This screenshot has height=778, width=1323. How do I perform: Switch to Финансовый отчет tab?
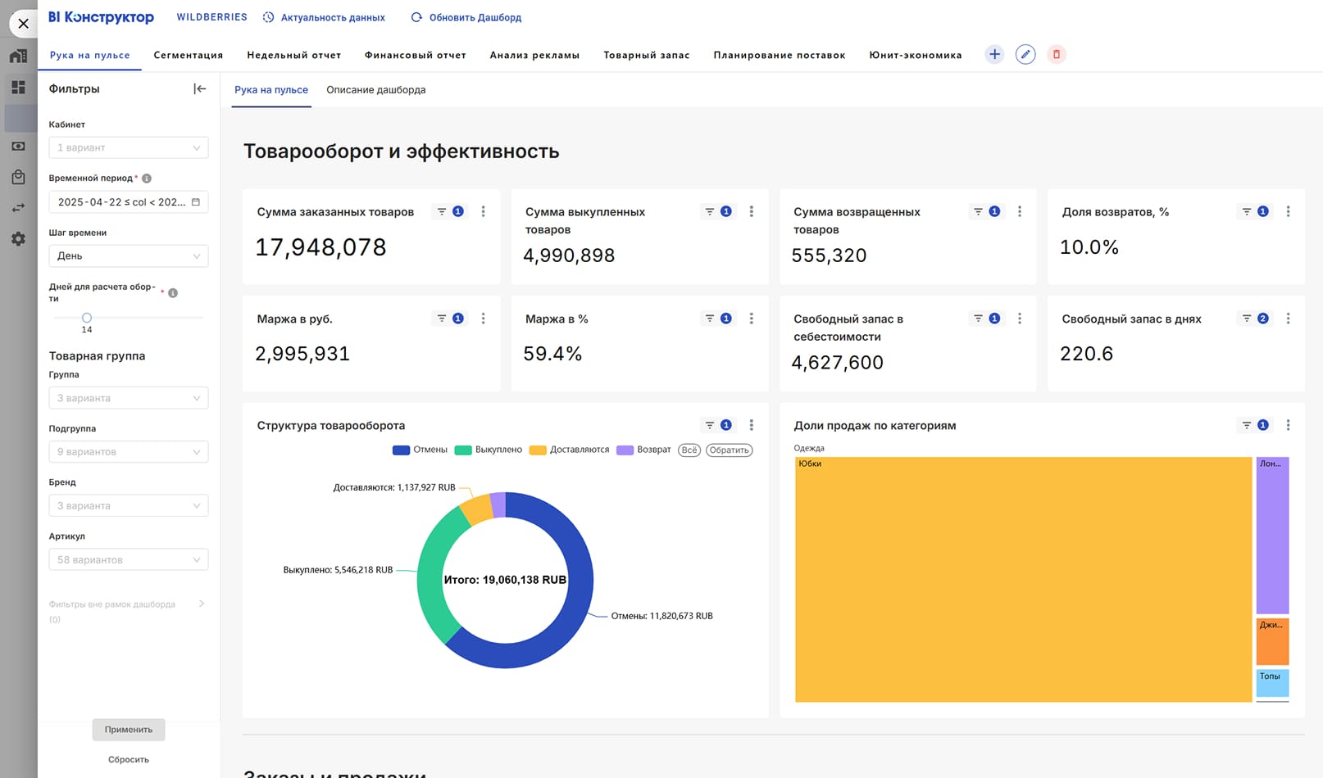[415, 55]
